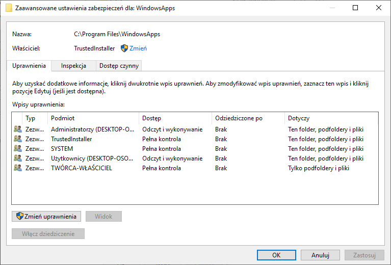Viewport: 391px width, 265px height.
Task: Click the user group icon in Użytkownicy row
Action: 18,158
